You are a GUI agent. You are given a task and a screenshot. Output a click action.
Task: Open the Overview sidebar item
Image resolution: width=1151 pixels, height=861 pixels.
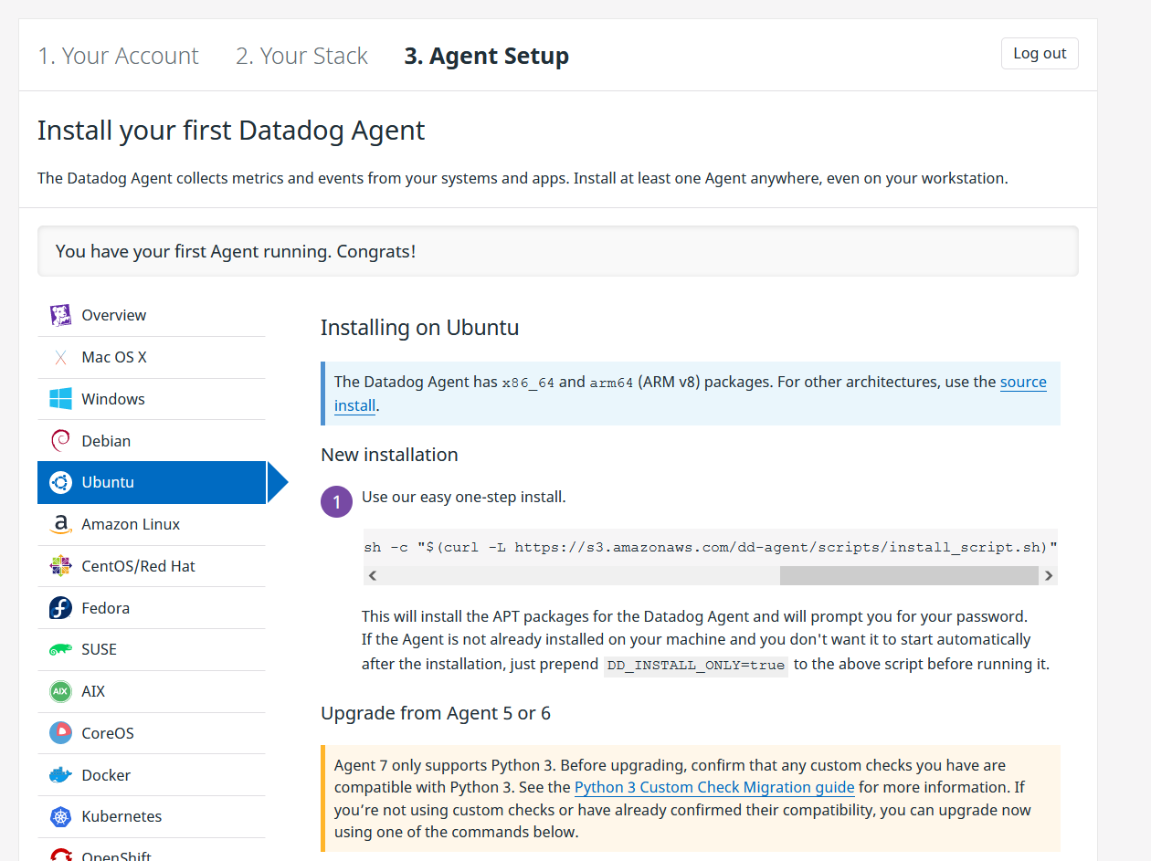tap(152, 316)
